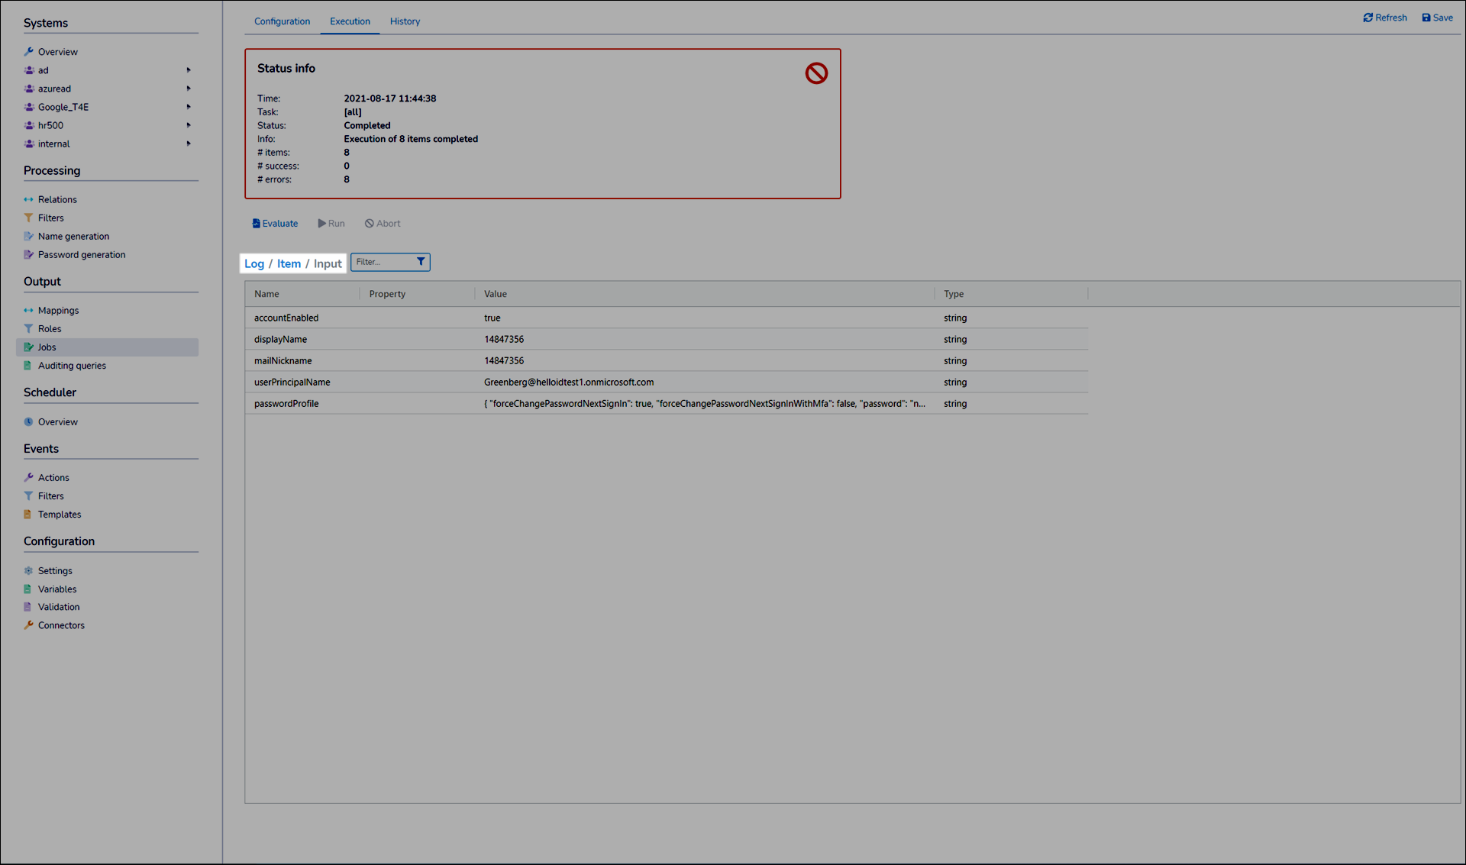Expand the azuread system arrow
Viewport: 1466px width, 865px height.
pyautogui.click(x=189, y=89)
